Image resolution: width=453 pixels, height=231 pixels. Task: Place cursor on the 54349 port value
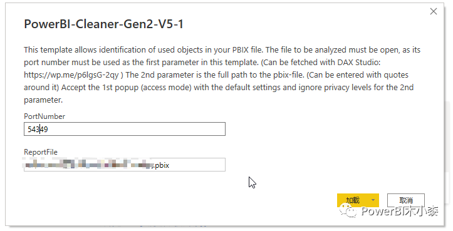pyautogui.click(x=38, y=130)
